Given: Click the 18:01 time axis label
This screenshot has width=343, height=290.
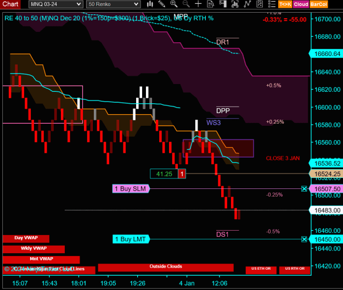Looking at the screenshot, I should [x=78, y=283].
